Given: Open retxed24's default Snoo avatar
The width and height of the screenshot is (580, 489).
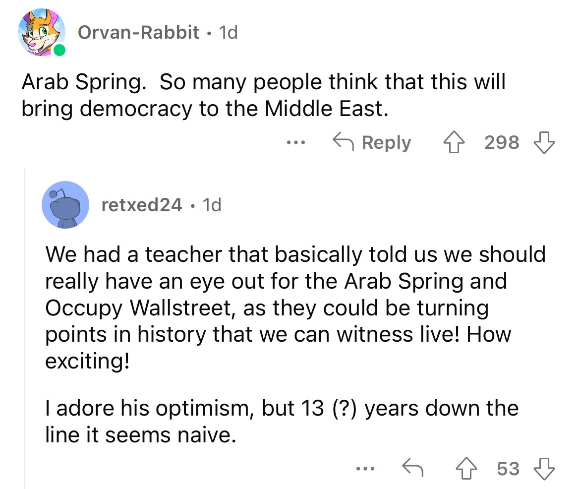Looking at the screenshot, I should point(65,204).
